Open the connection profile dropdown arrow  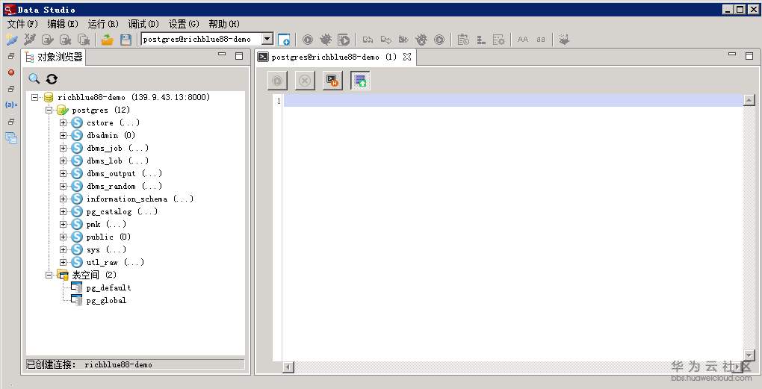point(267,40)
